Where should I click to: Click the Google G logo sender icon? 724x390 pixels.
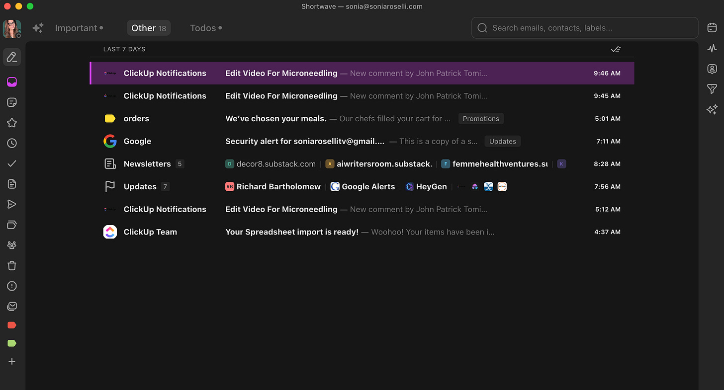tap(110, 141)
